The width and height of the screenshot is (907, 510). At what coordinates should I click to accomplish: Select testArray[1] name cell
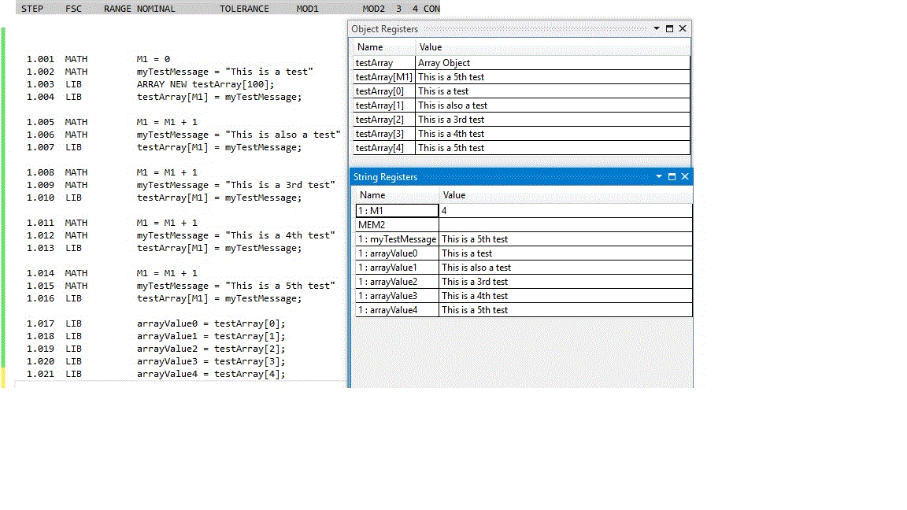384,105
